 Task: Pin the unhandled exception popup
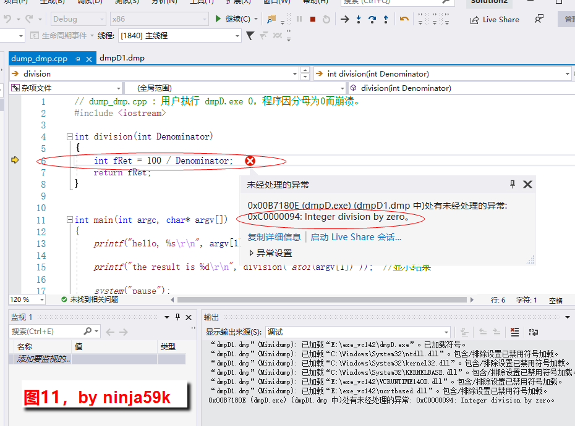512,185
